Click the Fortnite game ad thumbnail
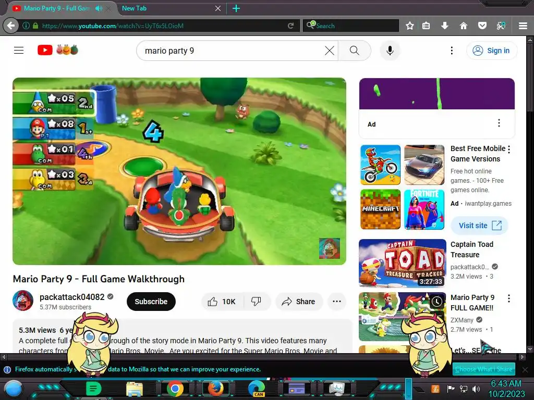The width and height of the screenshot is (534, 400). click(424, 209)
